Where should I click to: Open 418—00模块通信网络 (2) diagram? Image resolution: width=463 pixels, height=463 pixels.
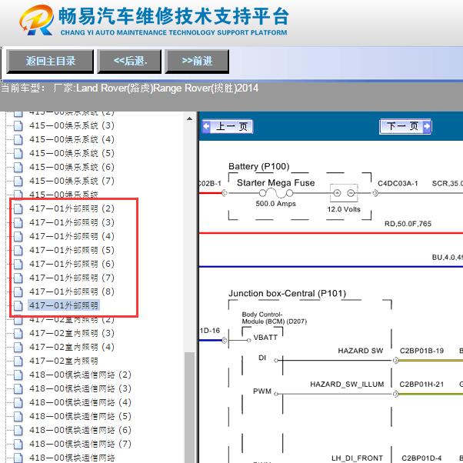click(80, 375)
